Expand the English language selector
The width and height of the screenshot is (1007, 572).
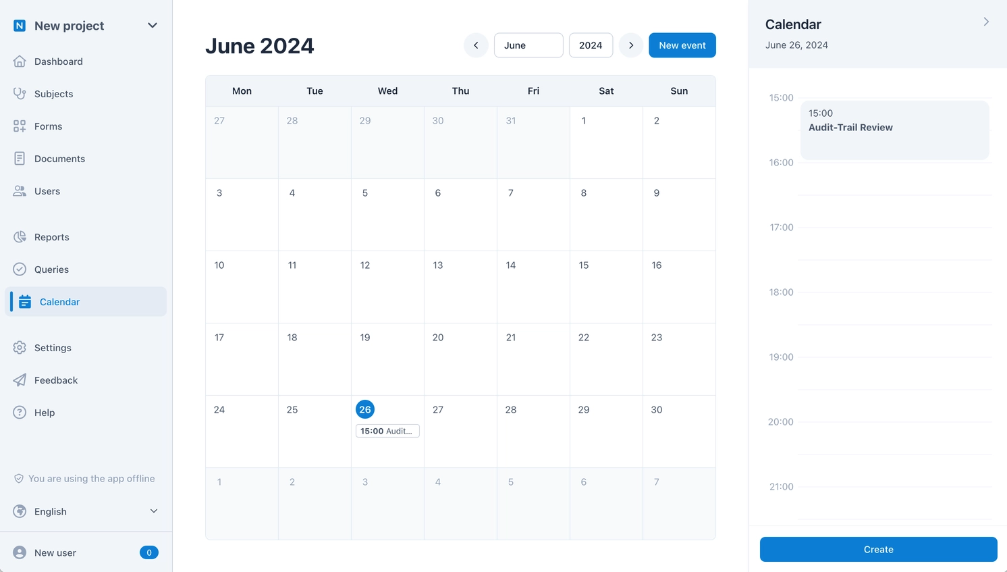[154, 511]
